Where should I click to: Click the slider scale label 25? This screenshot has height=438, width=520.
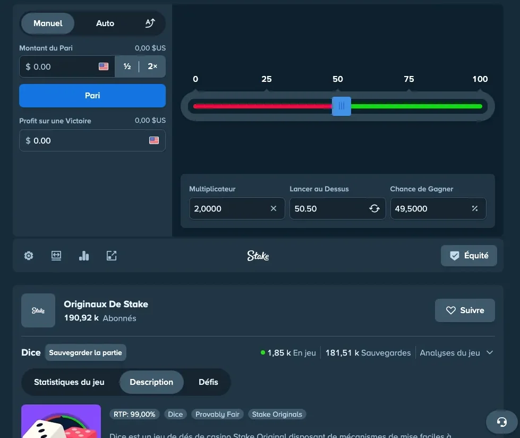[266, 79]
